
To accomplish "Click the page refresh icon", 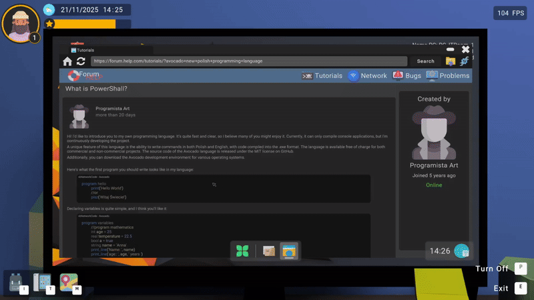I will click(81, 61).
